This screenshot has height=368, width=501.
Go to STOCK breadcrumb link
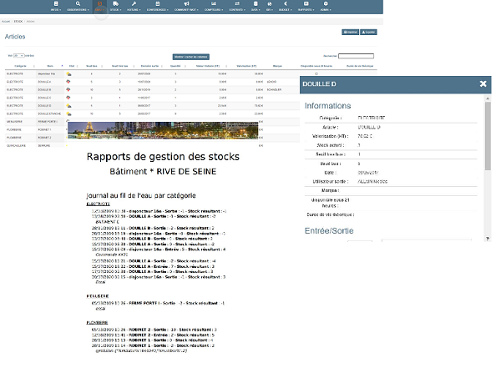coord(18,22)
